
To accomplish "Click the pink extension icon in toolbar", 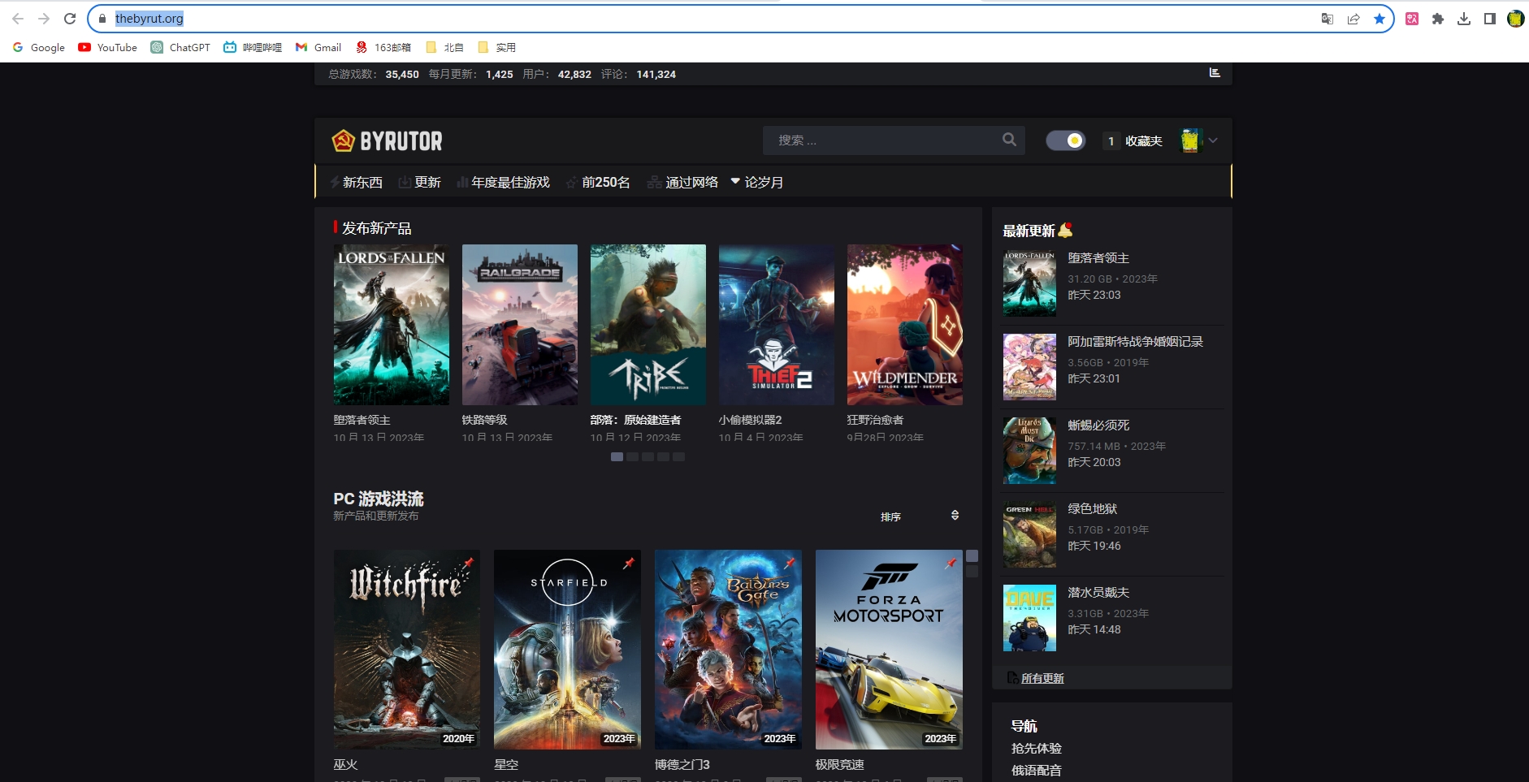I will click(1412, 19).
